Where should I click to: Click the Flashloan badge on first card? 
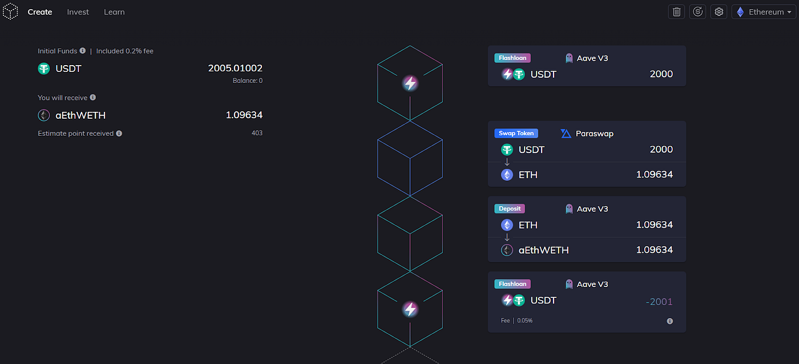(512, 58)
